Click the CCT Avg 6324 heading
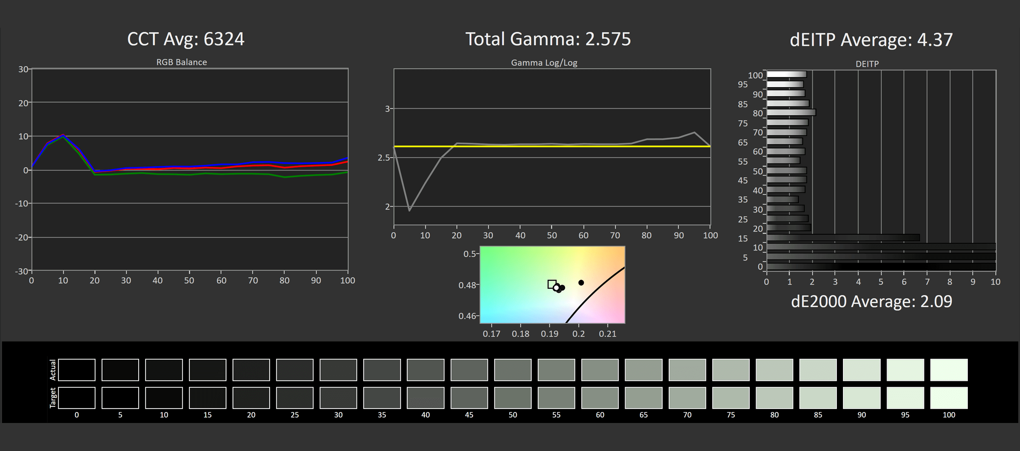This screenshot has width=1020, height=451. click(x=186, y=40)
